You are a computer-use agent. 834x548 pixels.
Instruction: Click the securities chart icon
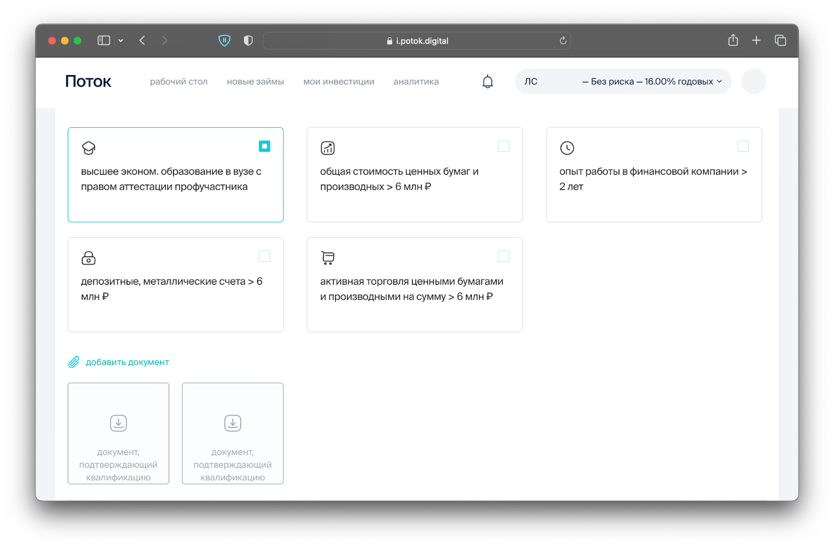(x=328, y=148)
